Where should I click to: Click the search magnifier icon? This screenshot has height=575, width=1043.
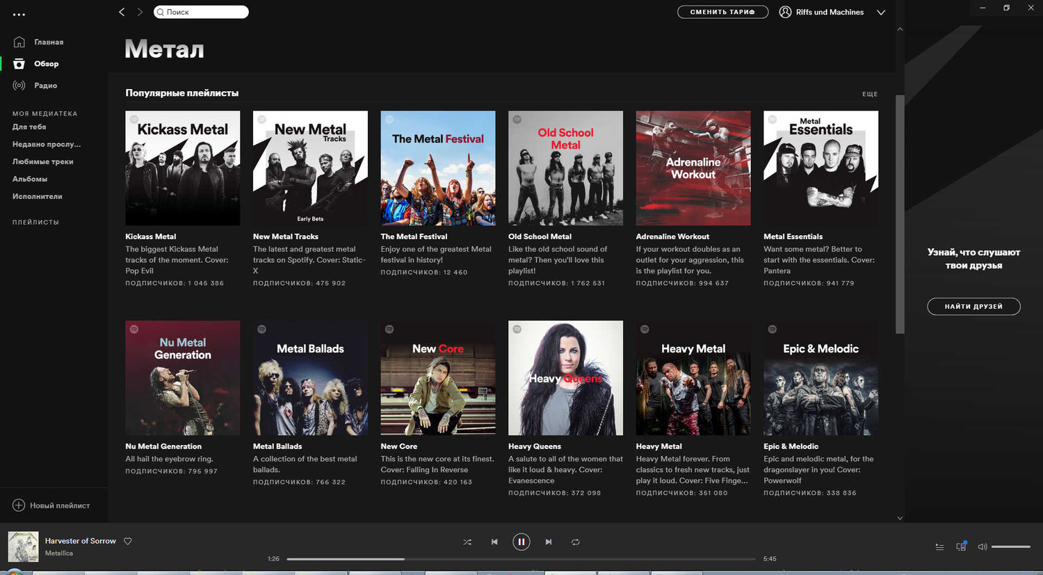click(161, 12)
